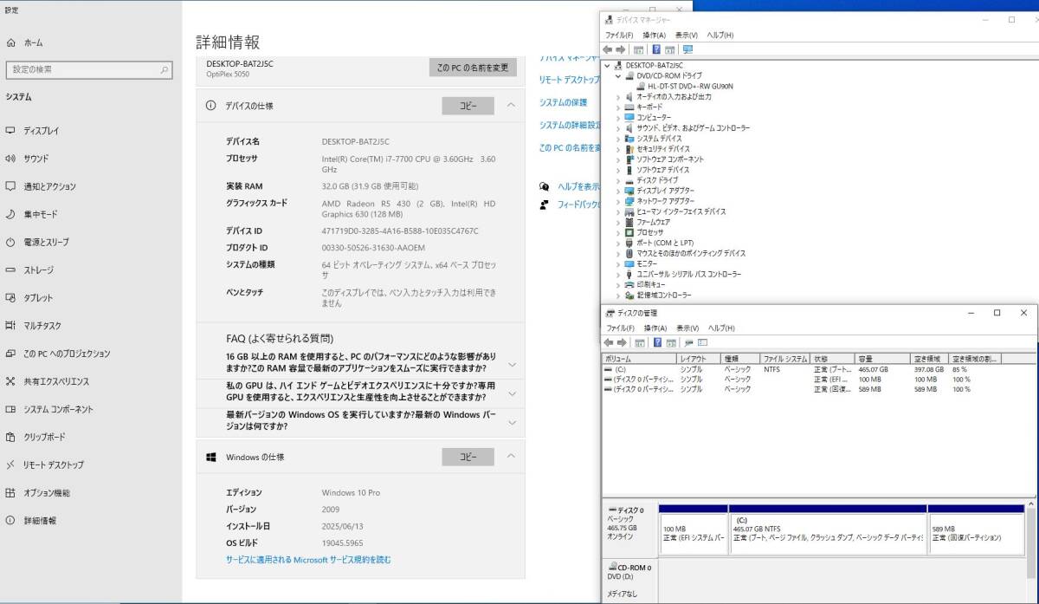The height and width of the screenshot is (604, 1039).
Task: Select ヒューマン インターフェイス デバイス in the tree
Action: tap(681, 211)
